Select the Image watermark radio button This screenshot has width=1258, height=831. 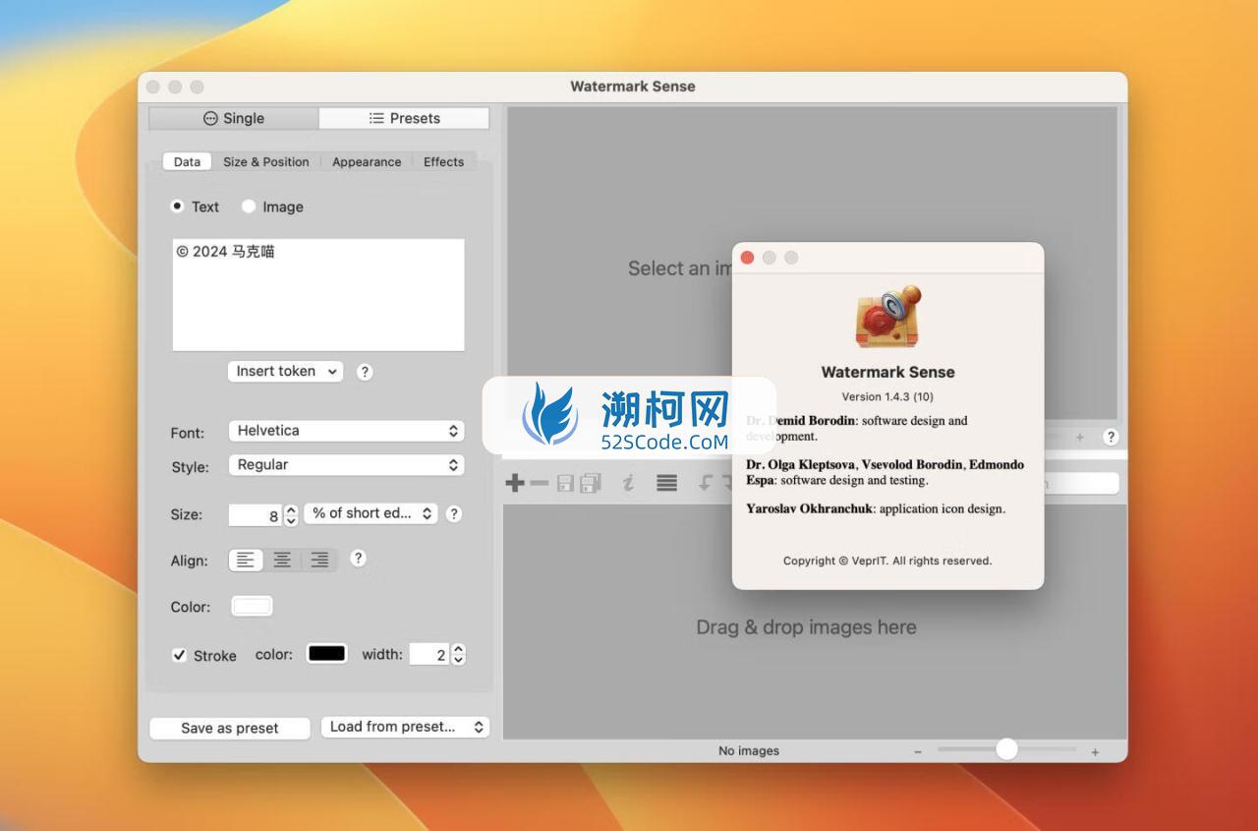tap(249, 207)
